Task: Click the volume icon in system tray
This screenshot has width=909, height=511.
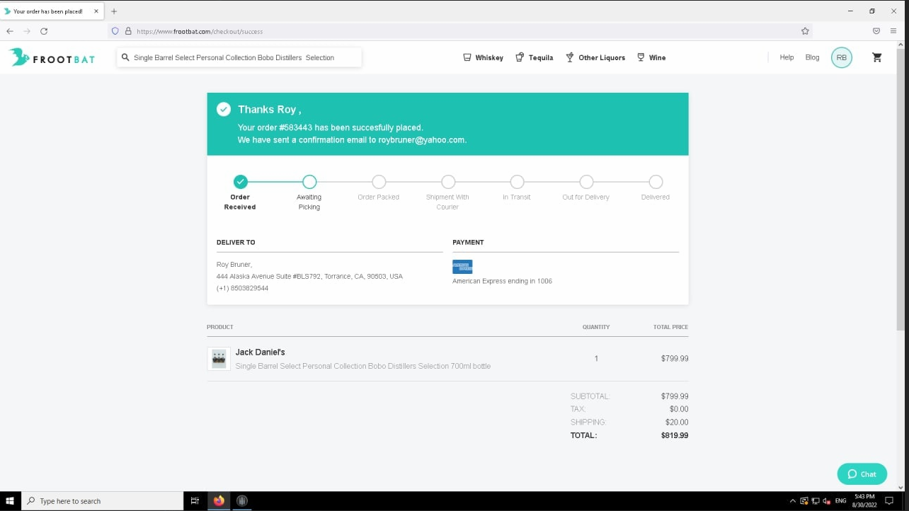Action: [x=826, y=501]
